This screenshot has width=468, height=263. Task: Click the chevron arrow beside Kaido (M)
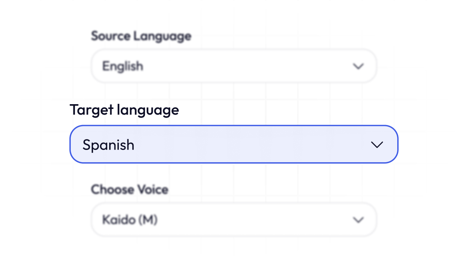(x=358, y=220)
